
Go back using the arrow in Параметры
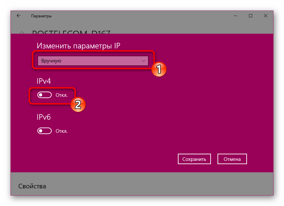[x=19, y=16]
